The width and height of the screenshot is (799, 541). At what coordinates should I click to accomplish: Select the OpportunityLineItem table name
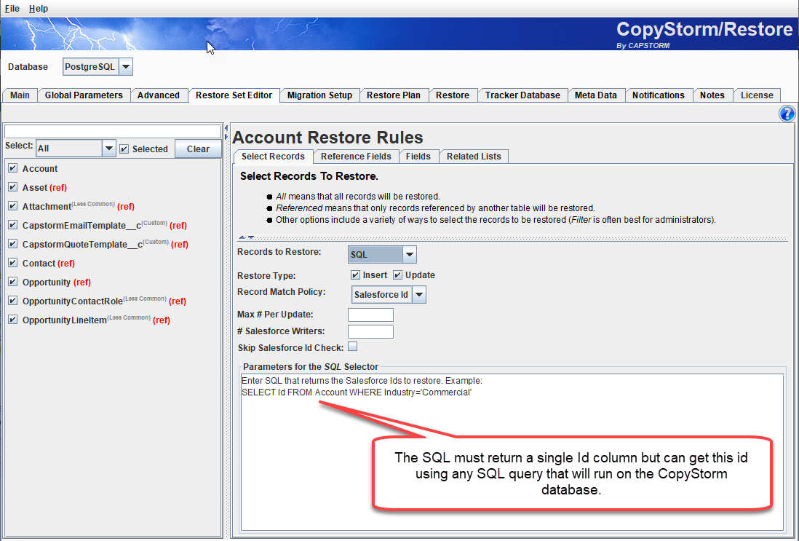click(x=65, y=320)
